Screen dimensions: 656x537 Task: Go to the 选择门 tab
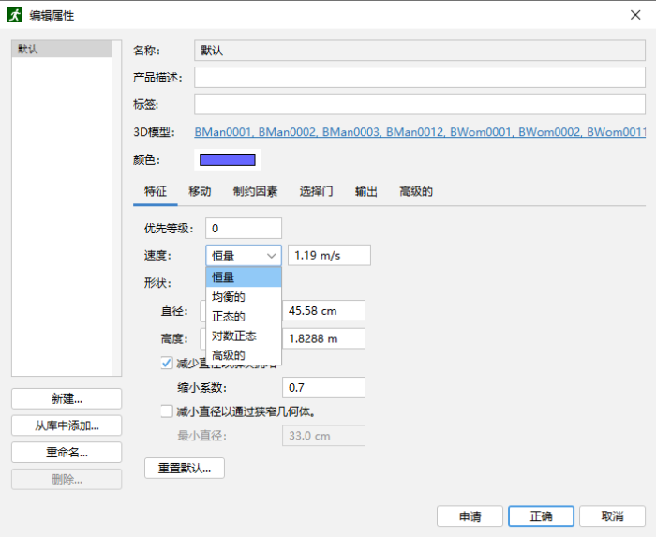pyautogui.click(x=316, y=191)
